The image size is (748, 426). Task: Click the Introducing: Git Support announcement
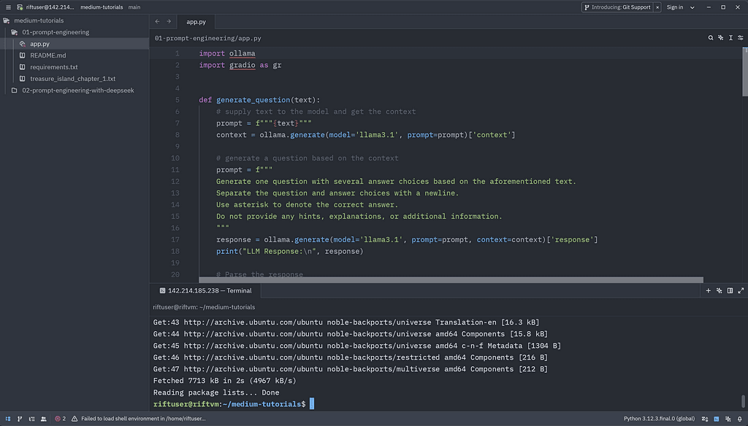point(618,7)
